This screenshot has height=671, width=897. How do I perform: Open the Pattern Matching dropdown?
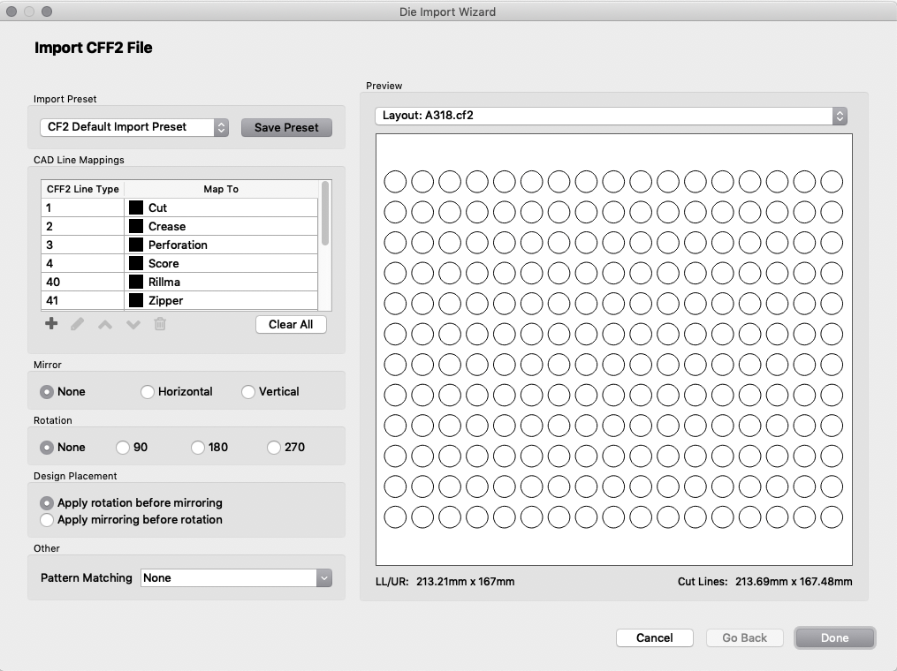click(235, 578)
